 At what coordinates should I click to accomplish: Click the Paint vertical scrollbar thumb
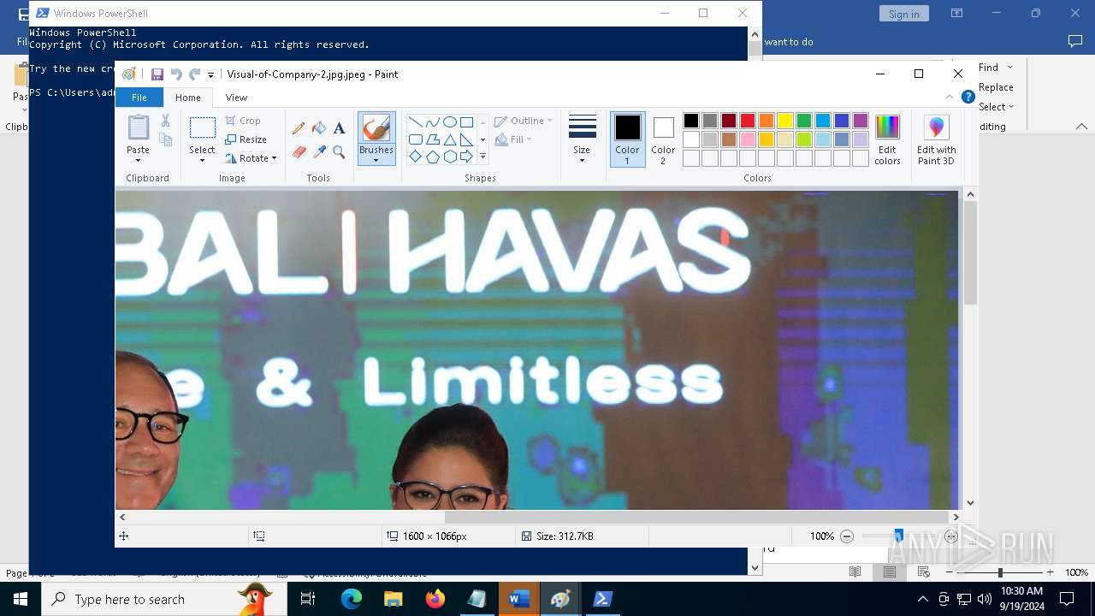(970, 253)
